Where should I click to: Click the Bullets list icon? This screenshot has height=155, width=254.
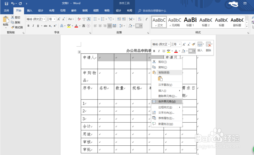(x=96, y=19)
